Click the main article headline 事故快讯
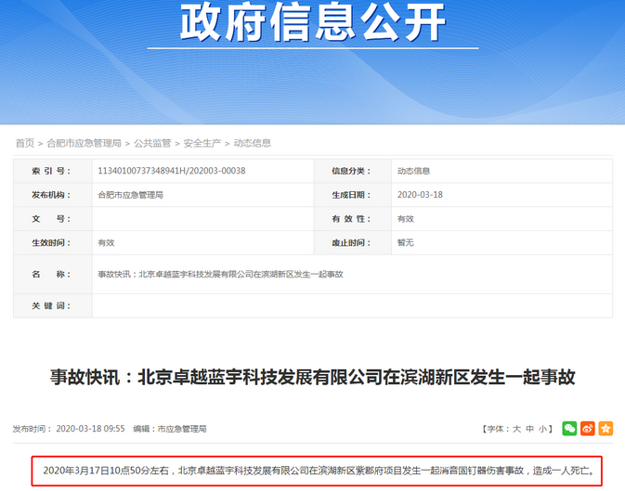This screenshot has height=491, width=625. pyautogui.click(x=312, y=377)
